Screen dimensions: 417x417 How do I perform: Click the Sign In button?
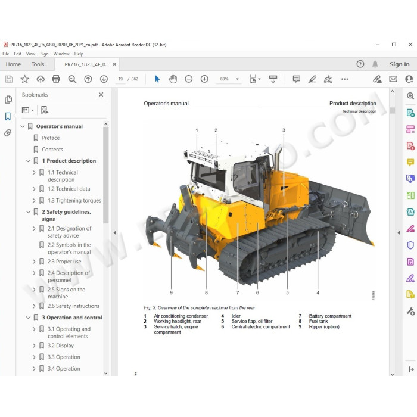point(400,64)
